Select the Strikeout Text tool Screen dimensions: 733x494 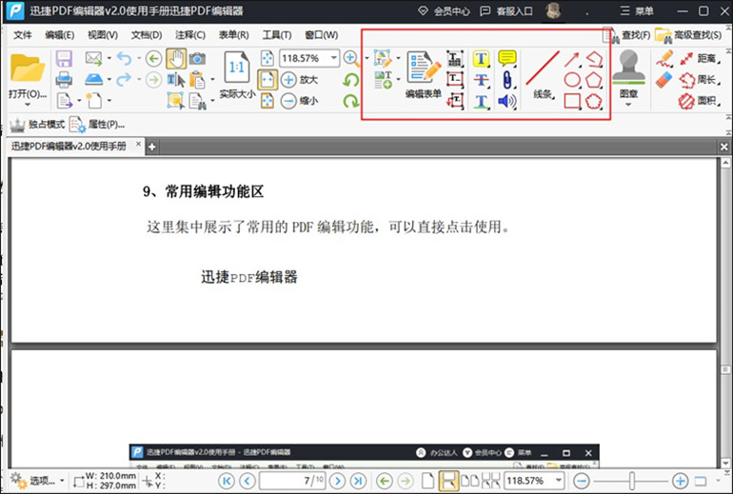click(481, 80)
